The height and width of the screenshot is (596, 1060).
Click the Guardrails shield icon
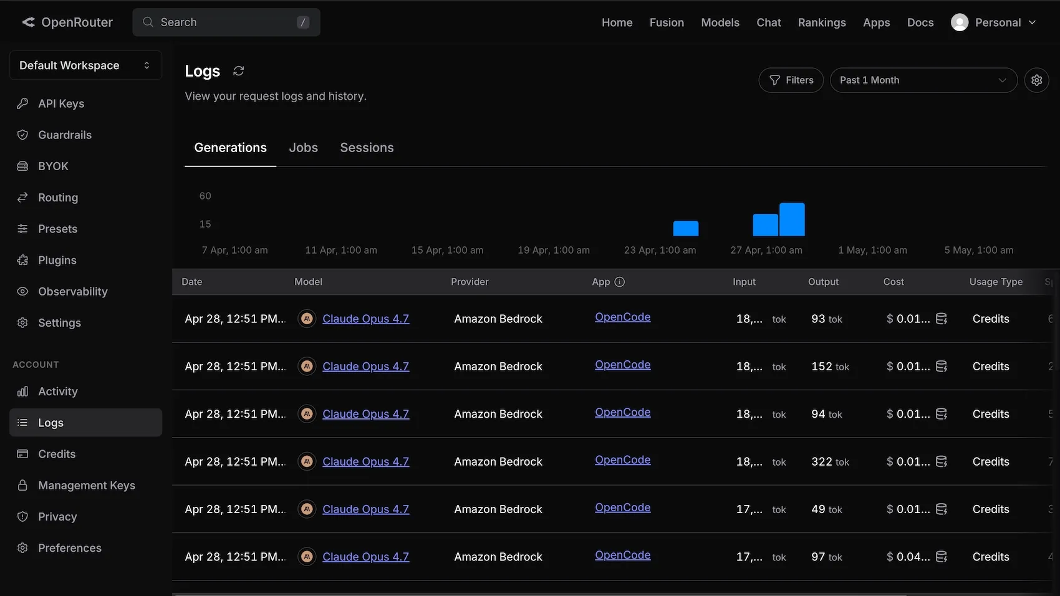point(22,135)
